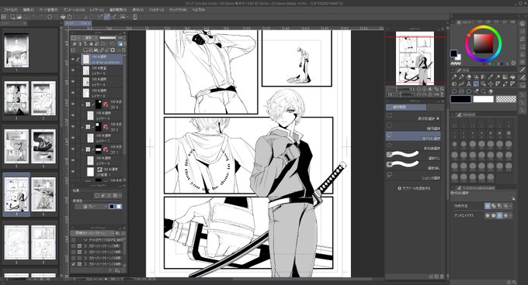Image resolution: width=528 pixels, height=285 pixels.
Task: Choose the 選択消し sub tool
Action: tap(413, 165)
